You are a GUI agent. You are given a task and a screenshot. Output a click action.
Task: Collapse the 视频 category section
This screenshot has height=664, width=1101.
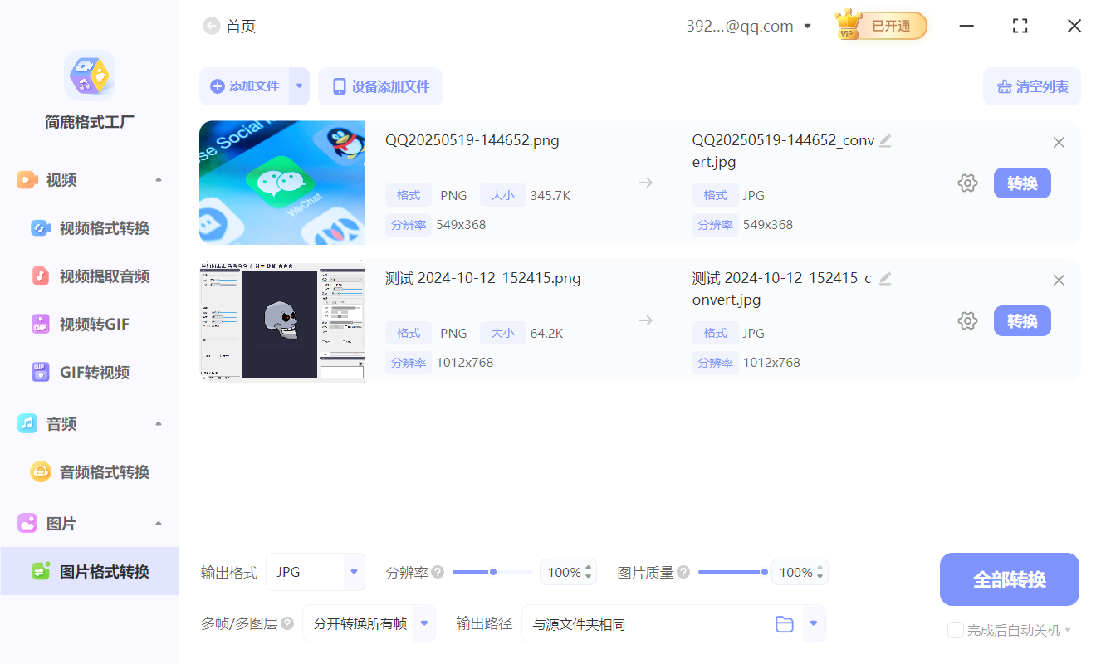(x=158, y=179)
